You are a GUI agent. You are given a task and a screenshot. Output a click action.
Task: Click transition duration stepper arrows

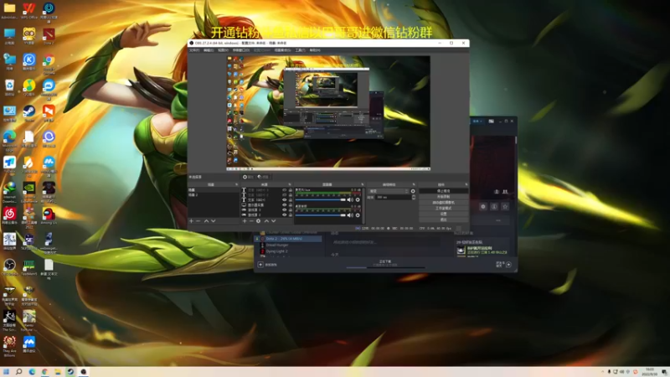point(414,197)
